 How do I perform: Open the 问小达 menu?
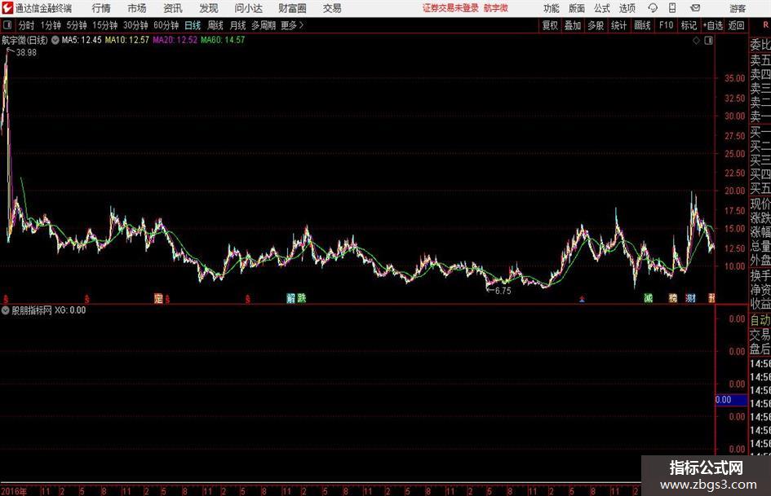pos(248,8)
